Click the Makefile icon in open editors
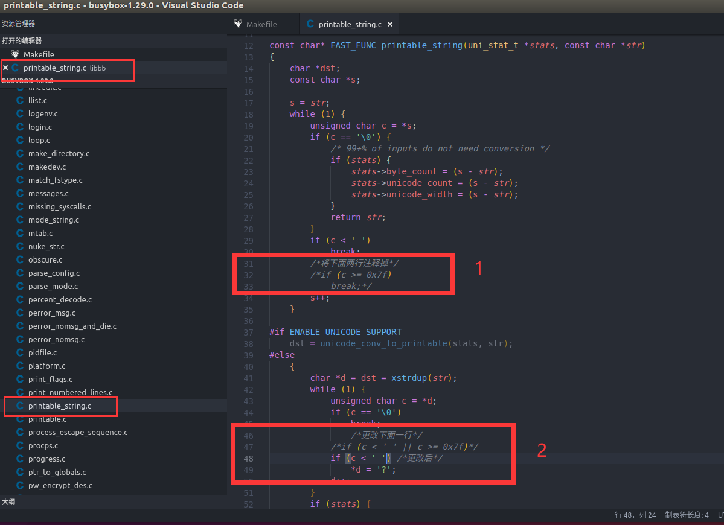Image resolution: width=724 pixels, height=525 pixels. 15,54
